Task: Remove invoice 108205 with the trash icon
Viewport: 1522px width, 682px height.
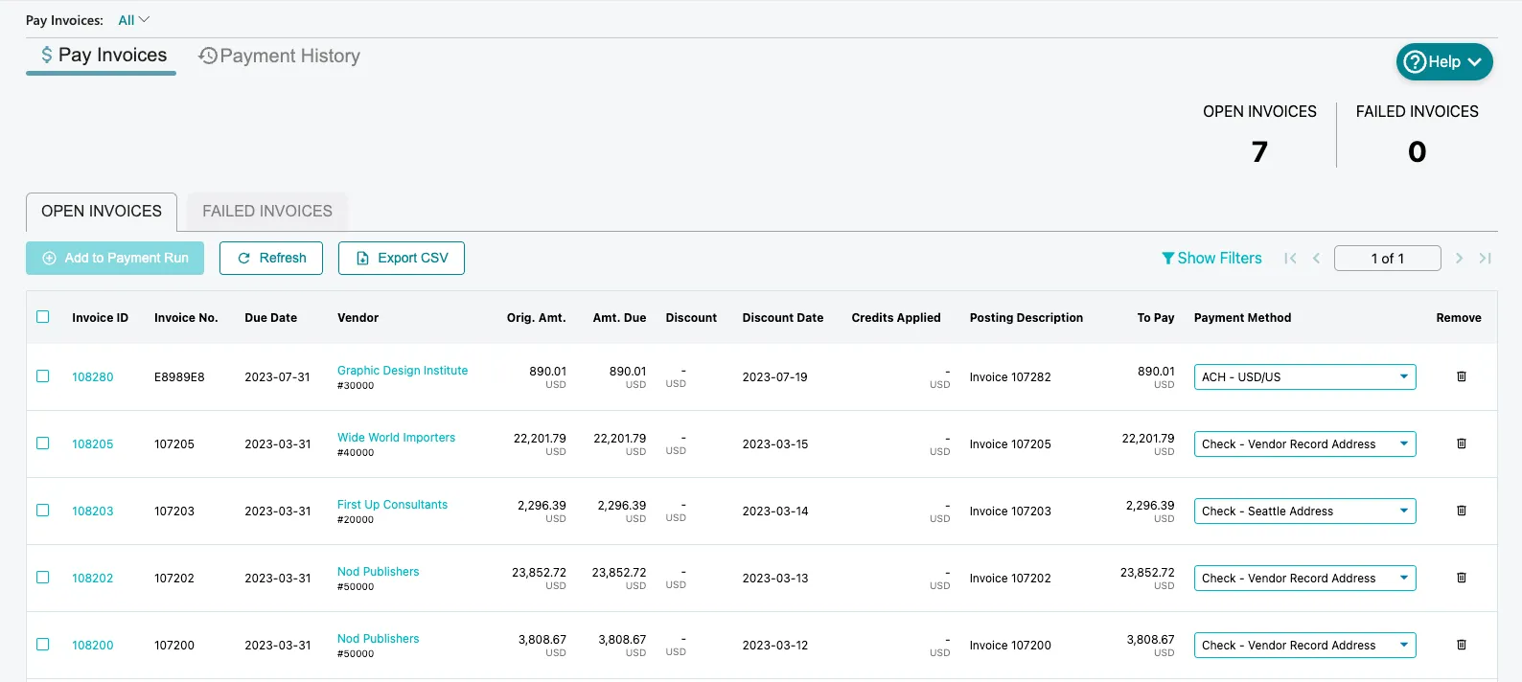Action: (1462, 443)
